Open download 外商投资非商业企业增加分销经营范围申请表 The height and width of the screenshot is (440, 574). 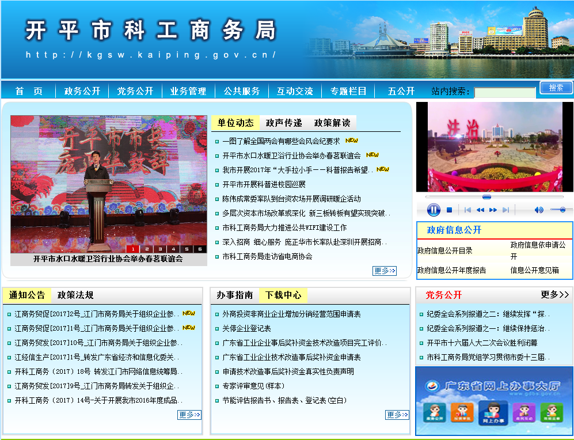tap(291, 314)
